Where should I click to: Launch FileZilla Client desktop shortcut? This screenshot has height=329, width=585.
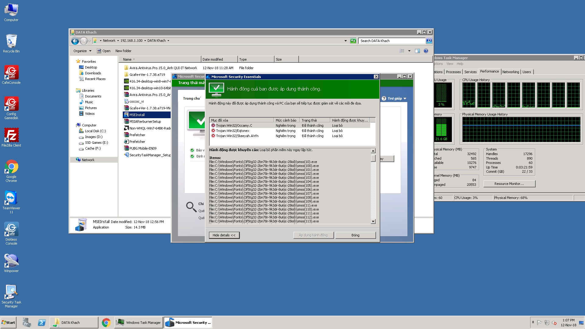click(11, 137)
